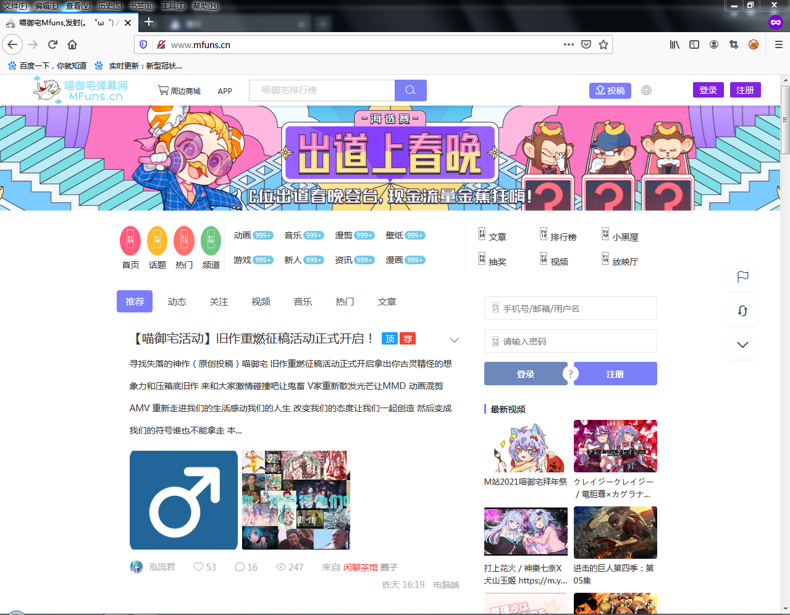Click the purple 登录 button in header

pos(708,90)
